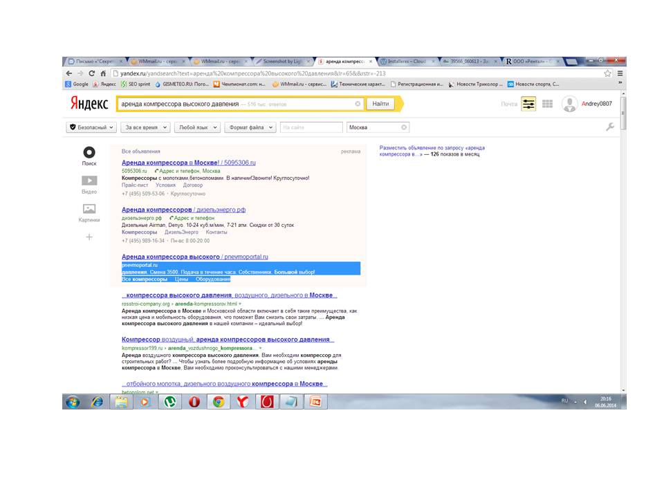Viewport: 664px width, 498px height.
Task: Open the Разместить объявление по запросу link
Action: (x=432, y=151)
